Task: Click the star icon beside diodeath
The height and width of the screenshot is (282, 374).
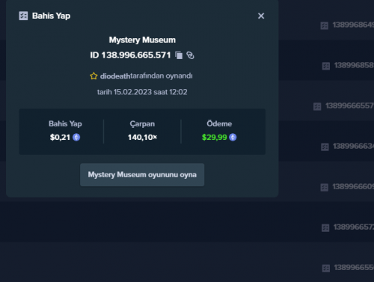Action: (x=93, y=76)
